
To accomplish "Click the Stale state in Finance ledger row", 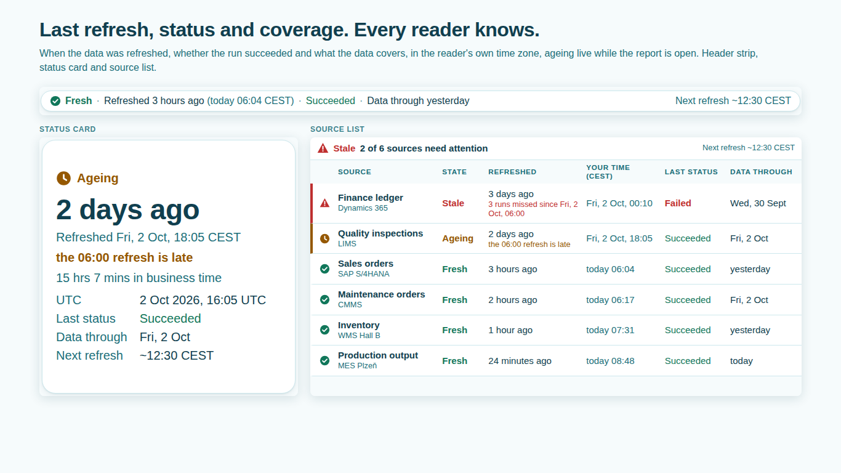I will point(453,203).
